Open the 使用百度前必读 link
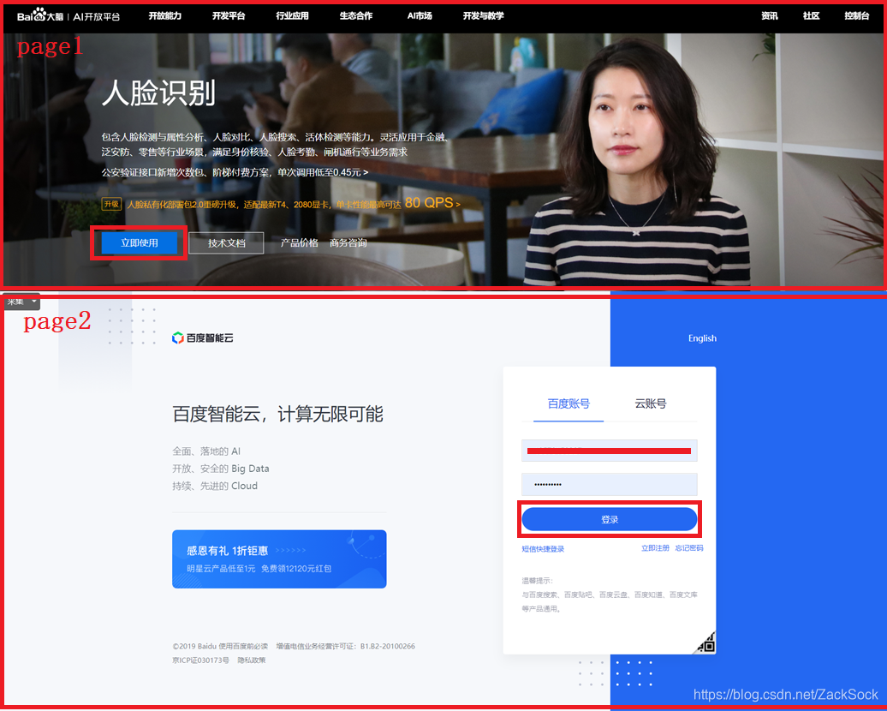Image resolution: width=887 pixels, height=711 pixels. tap(243, 646)
